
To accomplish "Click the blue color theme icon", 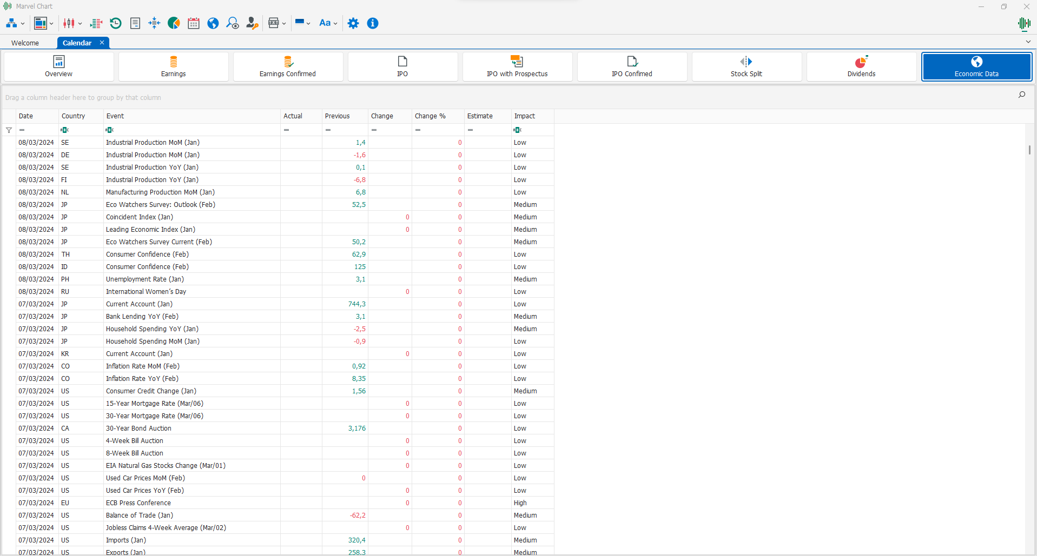I will (300, 23).
